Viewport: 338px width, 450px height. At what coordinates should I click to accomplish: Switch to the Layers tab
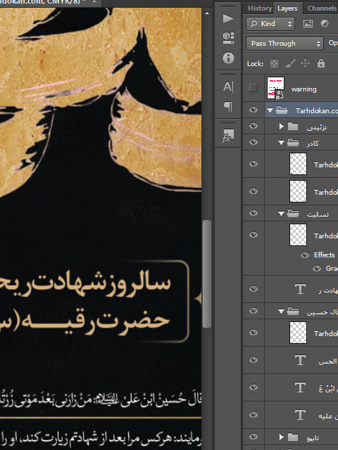click(x=287, y=8)
